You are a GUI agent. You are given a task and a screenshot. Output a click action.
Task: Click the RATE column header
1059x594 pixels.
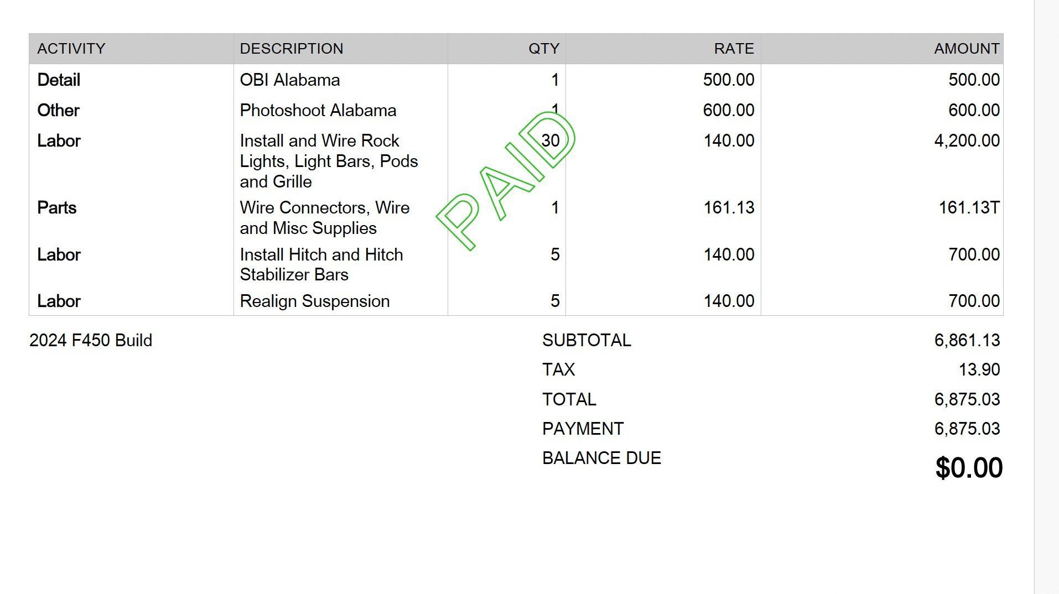click(x=734, y=49)
